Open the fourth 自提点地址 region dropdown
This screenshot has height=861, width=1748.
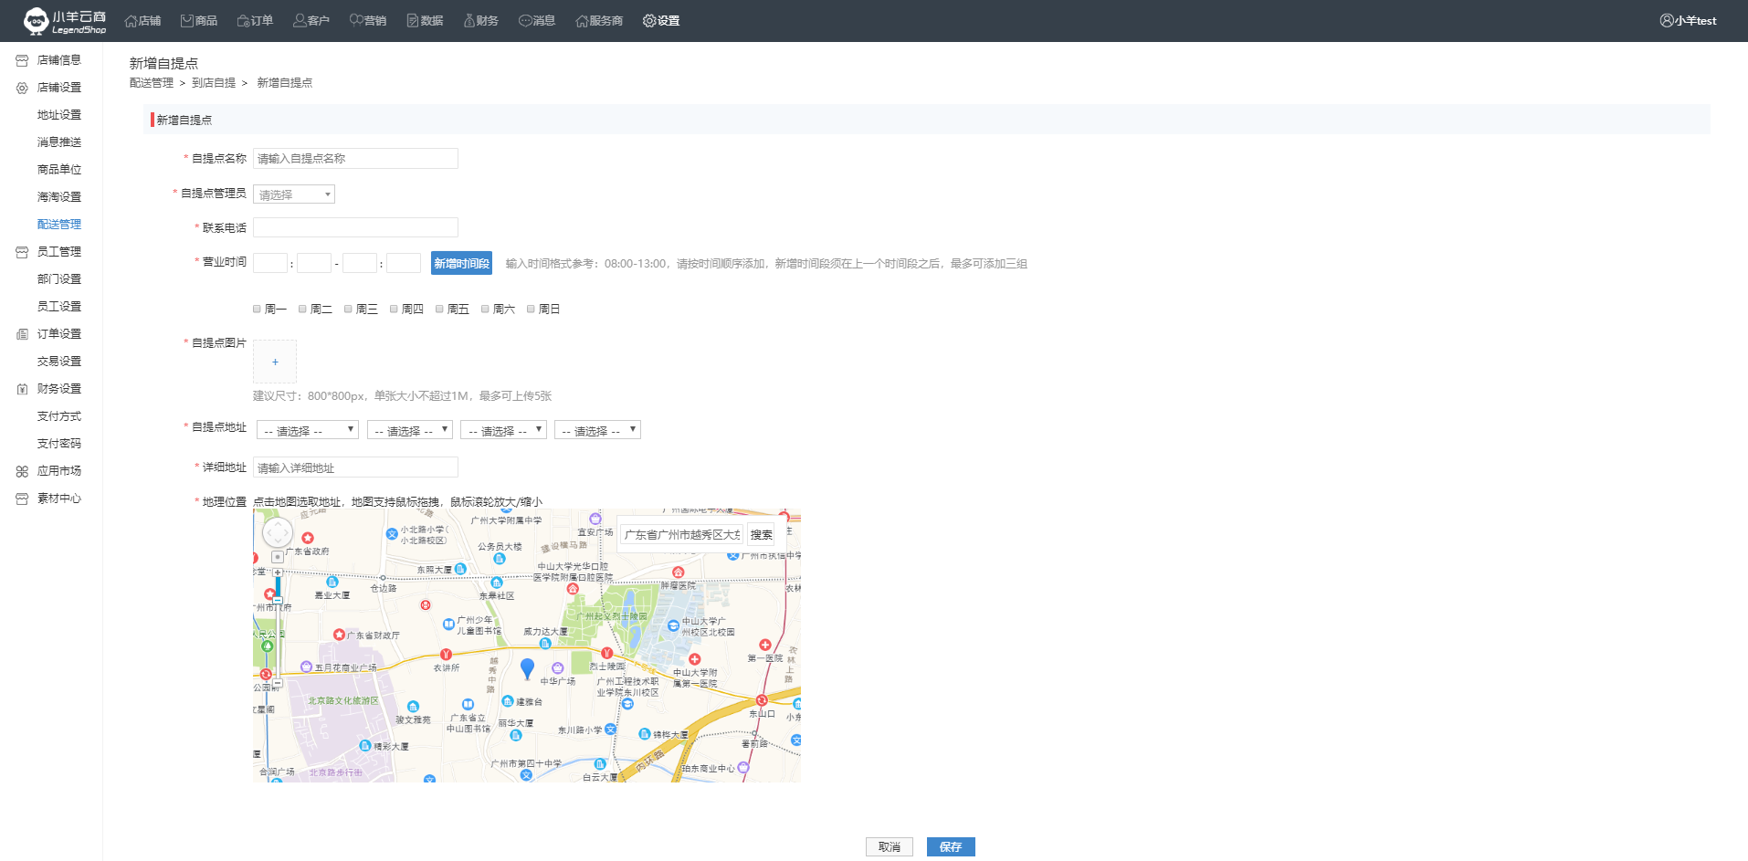point(597,430)
